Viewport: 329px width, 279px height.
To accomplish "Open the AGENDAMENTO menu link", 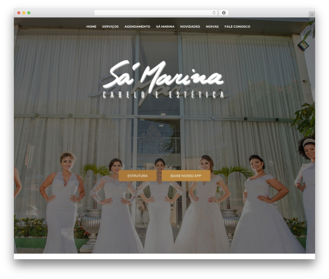I will [138, 26].
